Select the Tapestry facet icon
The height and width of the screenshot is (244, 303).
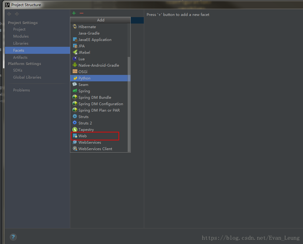(x=75, y=129)
